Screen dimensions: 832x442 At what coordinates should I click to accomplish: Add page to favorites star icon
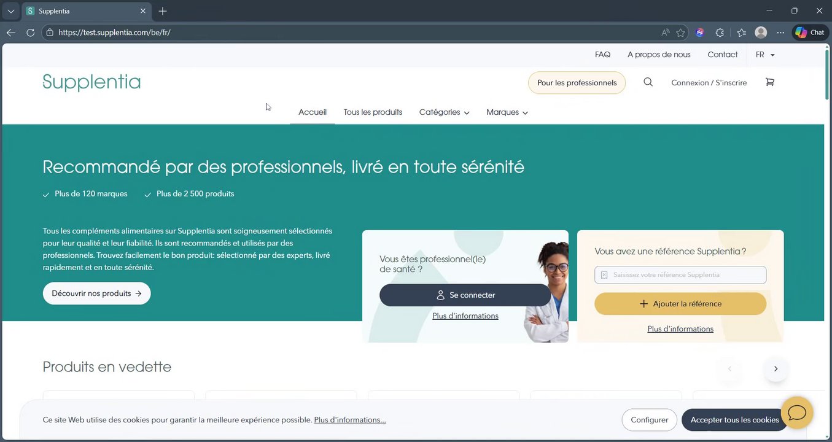pos(680,33)
